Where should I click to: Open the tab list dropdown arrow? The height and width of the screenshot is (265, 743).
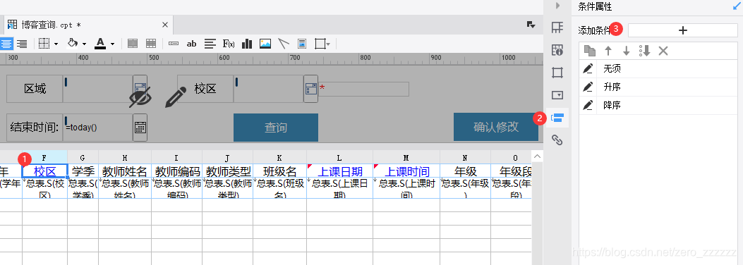click(531, 25)
